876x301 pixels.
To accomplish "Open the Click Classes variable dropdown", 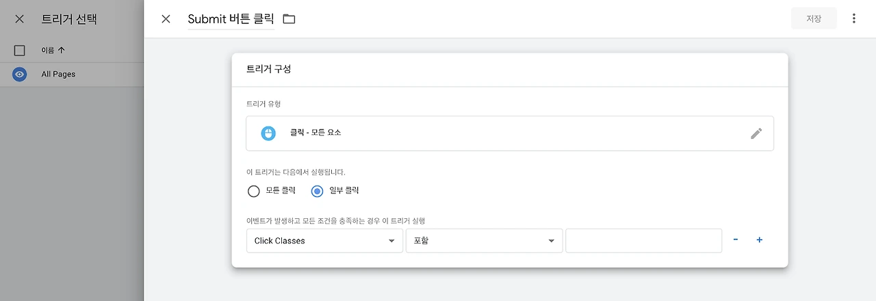I will click(x=324, y=241).
